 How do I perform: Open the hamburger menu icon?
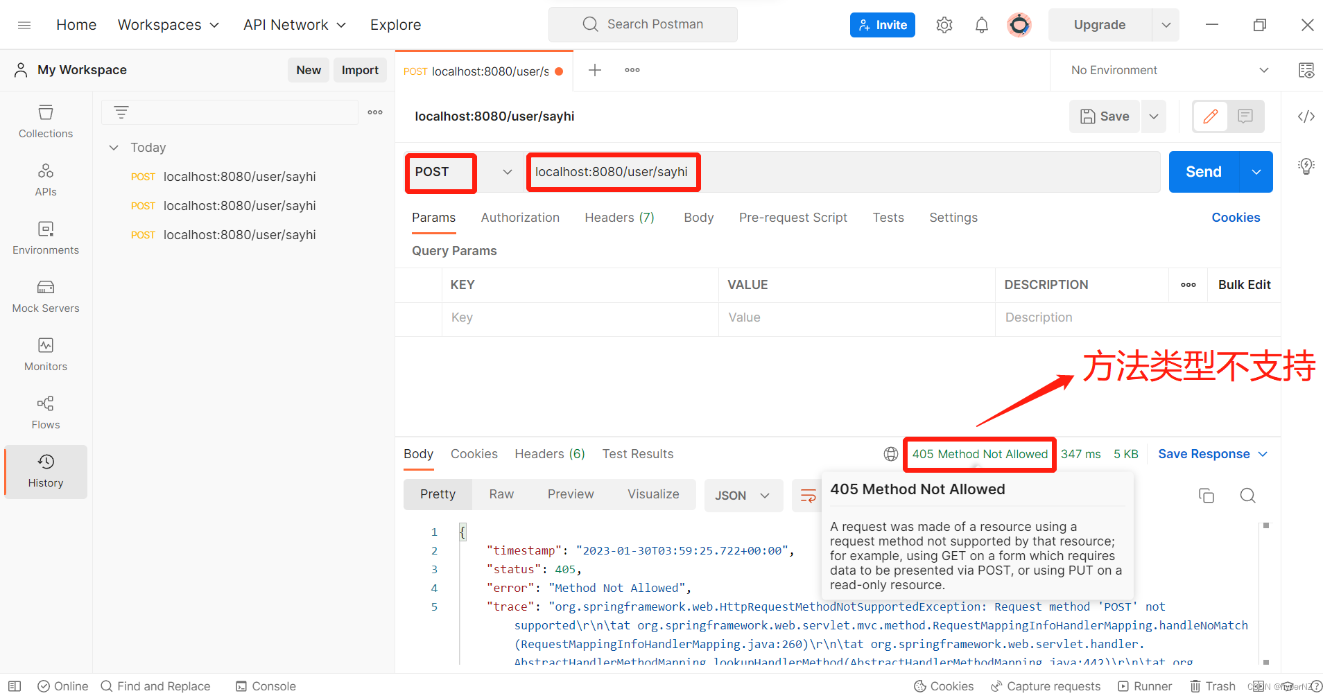[24, 25]
